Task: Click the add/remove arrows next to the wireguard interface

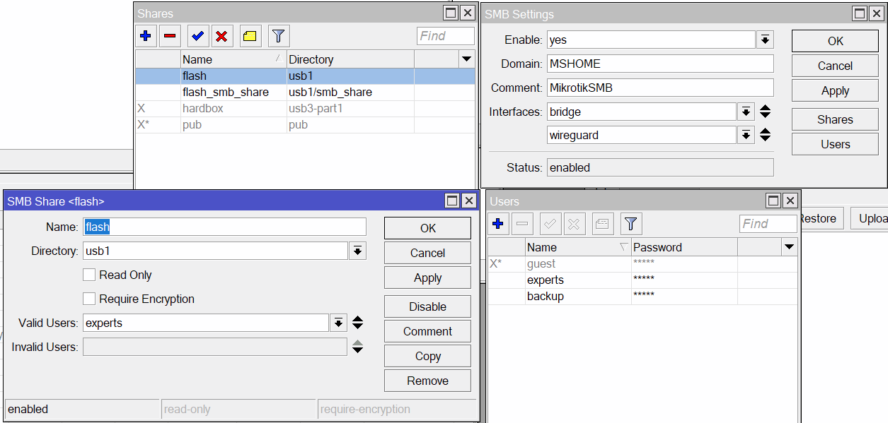Action: point(765,135)
